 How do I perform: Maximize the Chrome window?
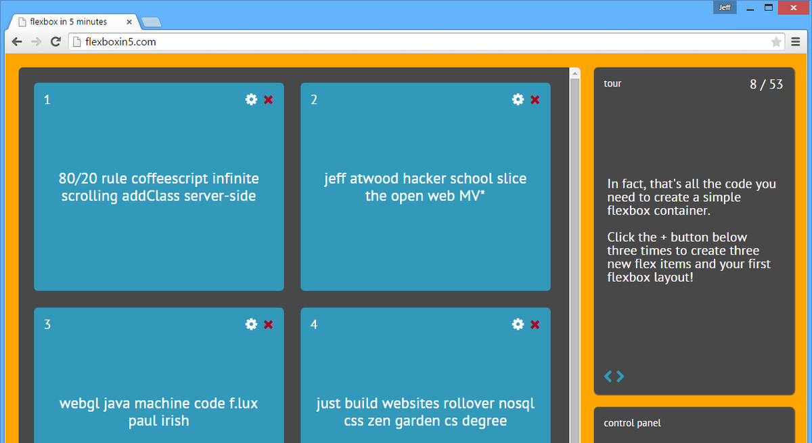768,7
